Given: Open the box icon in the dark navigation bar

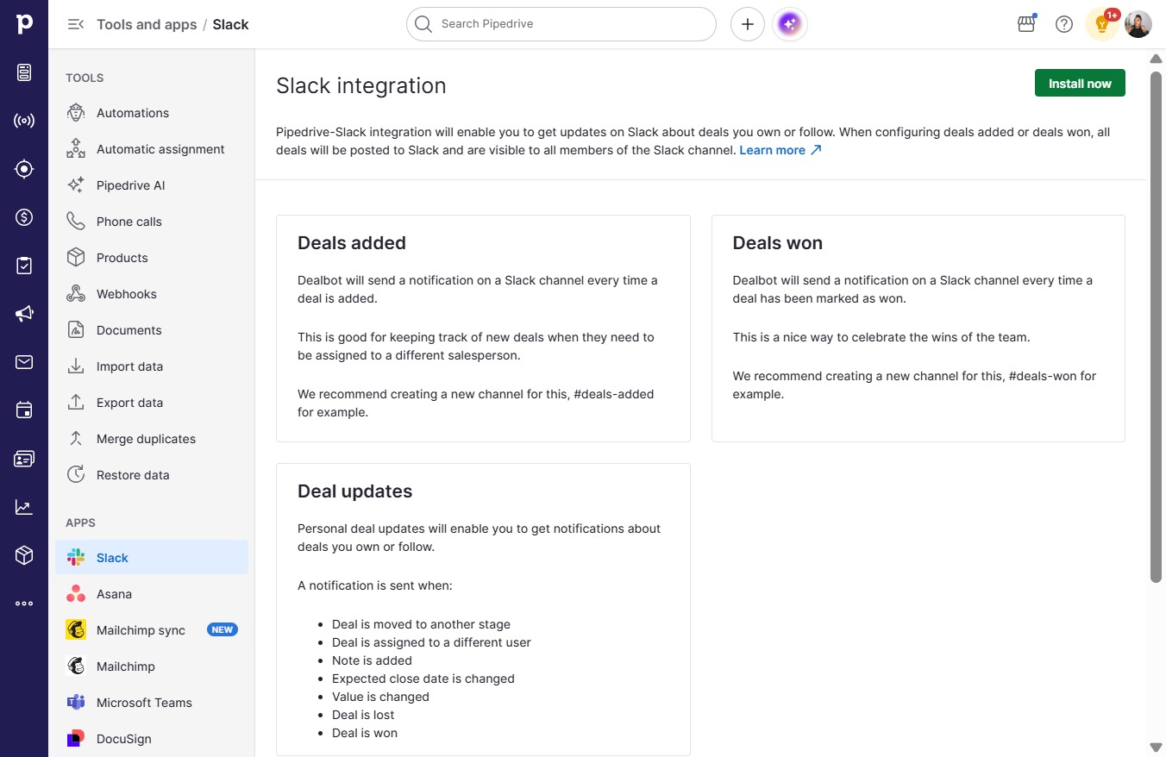Looking at the screenshot, I should pyautogui.click(x=24, y=555).
